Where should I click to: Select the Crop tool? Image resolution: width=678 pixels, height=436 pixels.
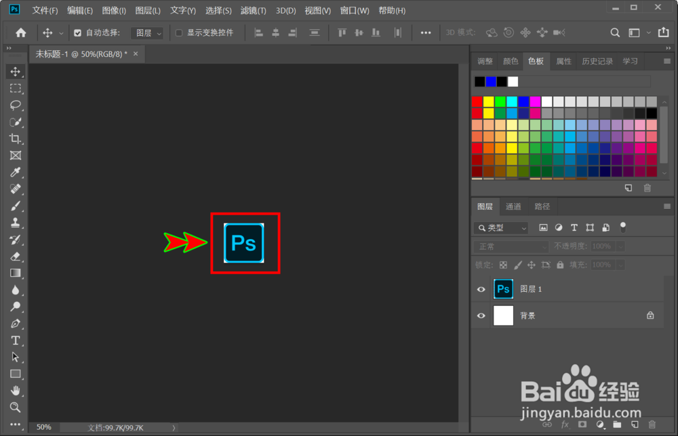click(16, 139)
